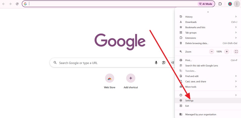Expand Extensions chevron arrow

(236, 38)
